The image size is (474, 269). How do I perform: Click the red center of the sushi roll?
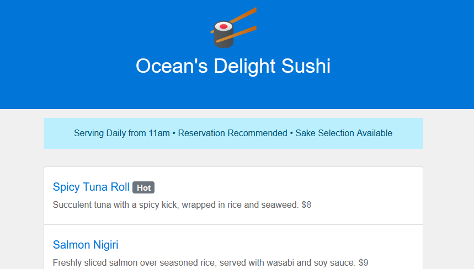(223, 26)
